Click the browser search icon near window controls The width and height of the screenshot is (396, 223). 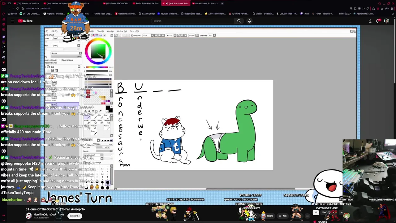point(380,3)
